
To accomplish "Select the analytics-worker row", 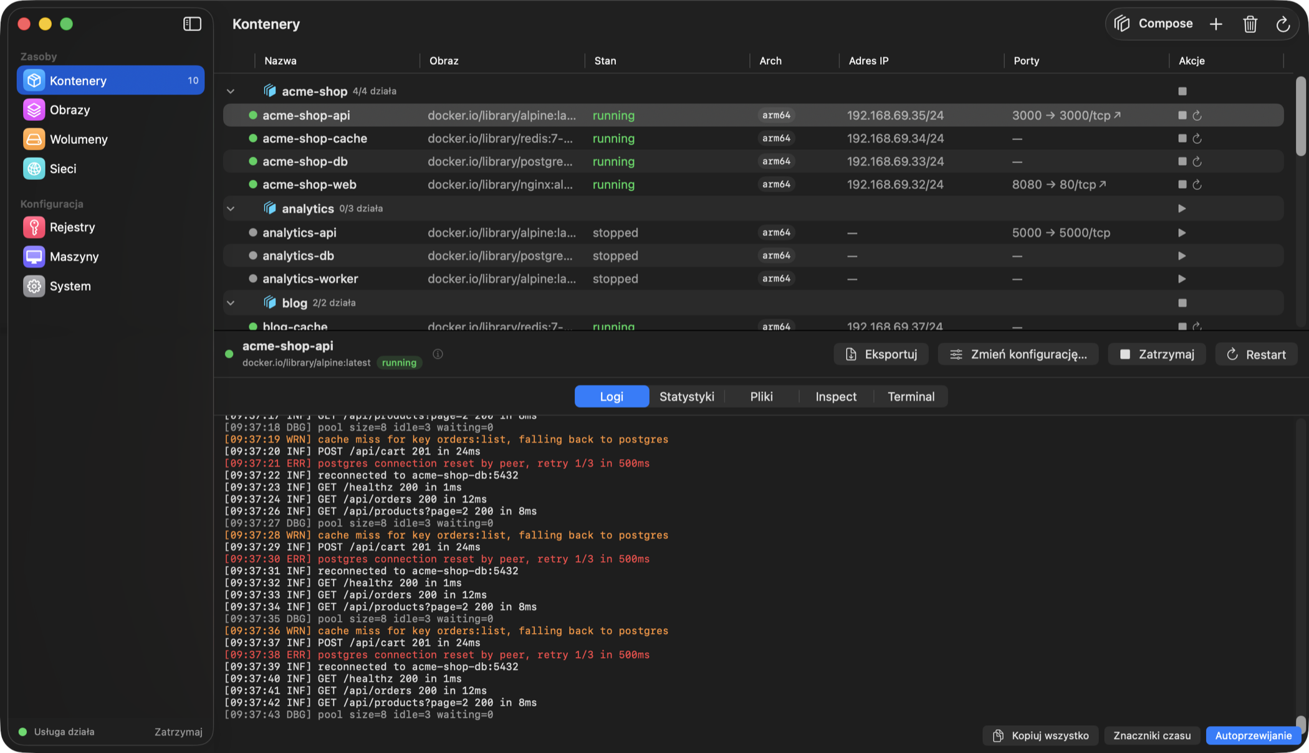I will (x=753, y=278).
